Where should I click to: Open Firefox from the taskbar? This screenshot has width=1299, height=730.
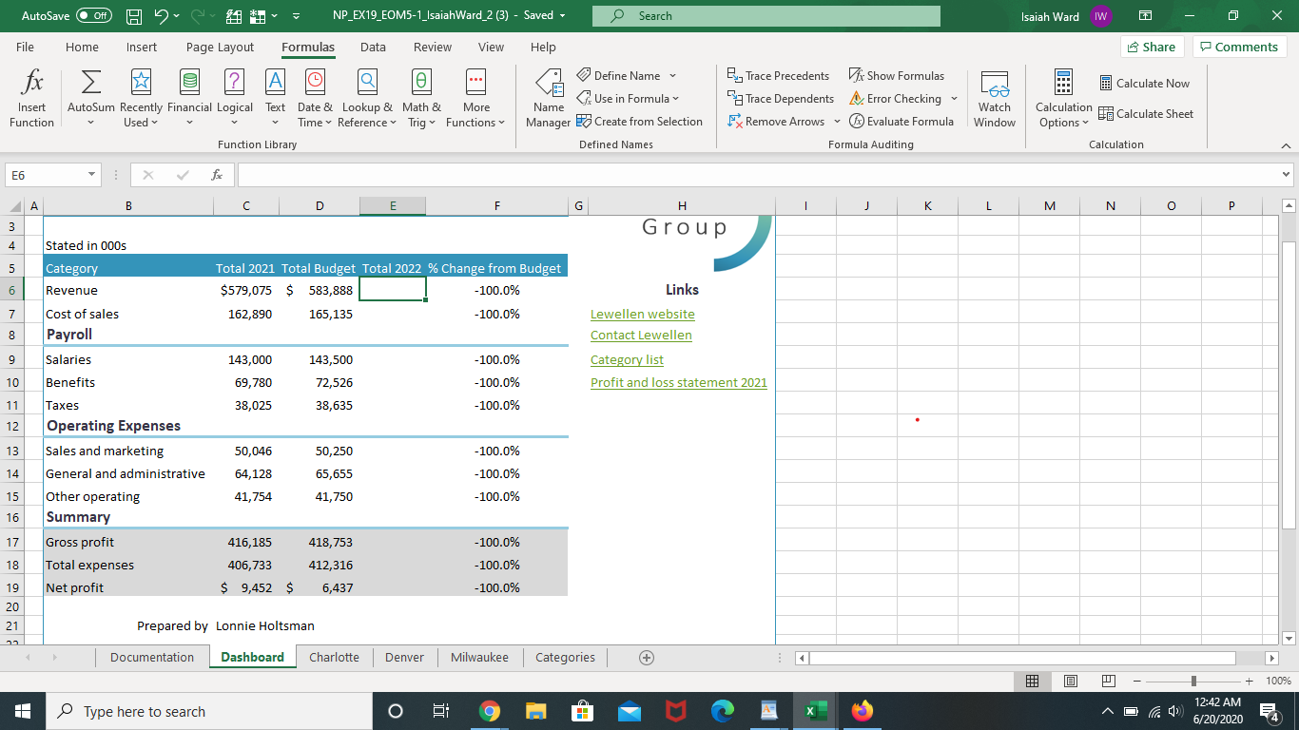[x=862, y=711]
